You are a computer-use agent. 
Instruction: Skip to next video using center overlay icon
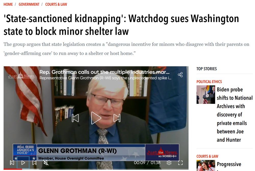(x=117, y=118)
